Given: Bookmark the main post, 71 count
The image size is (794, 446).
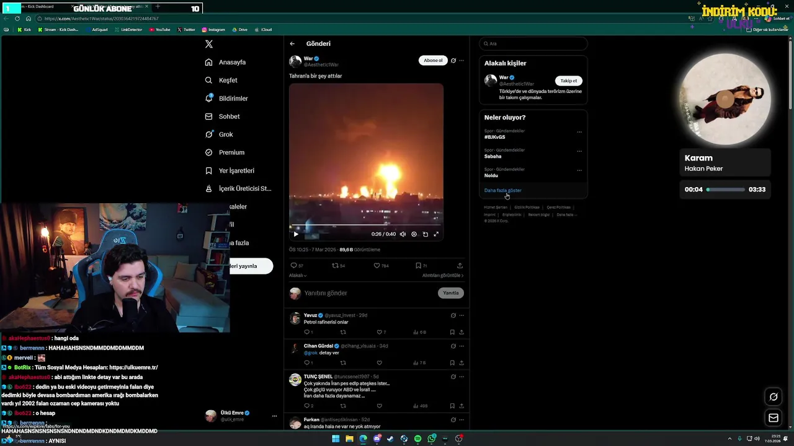Looking at the screenshot, I should 421,266.
